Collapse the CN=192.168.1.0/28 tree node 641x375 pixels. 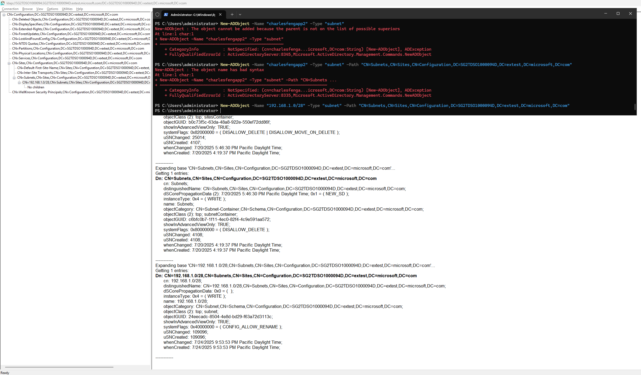pos(19,82)
